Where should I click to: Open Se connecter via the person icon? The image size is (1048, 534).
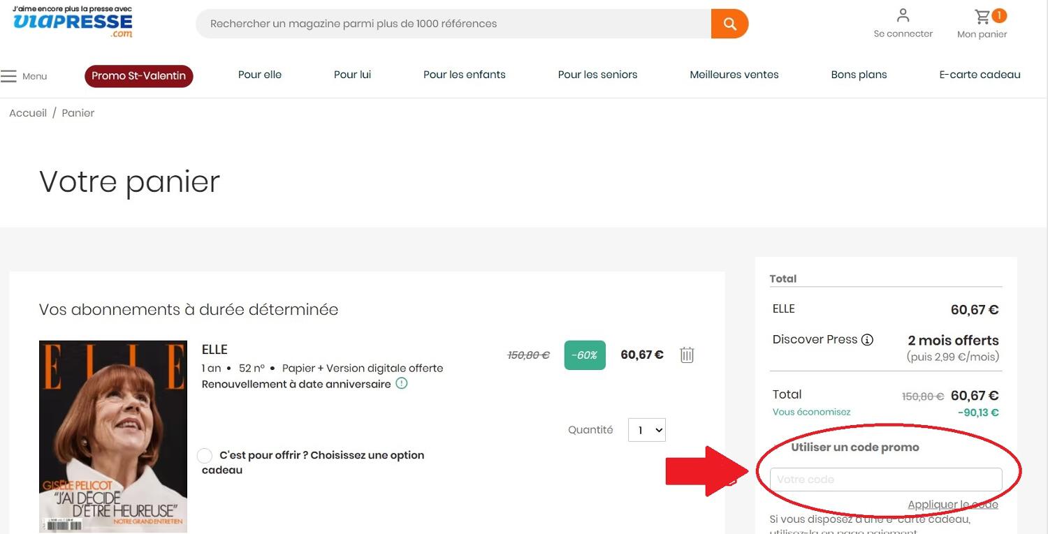click(x=903, y=15)
